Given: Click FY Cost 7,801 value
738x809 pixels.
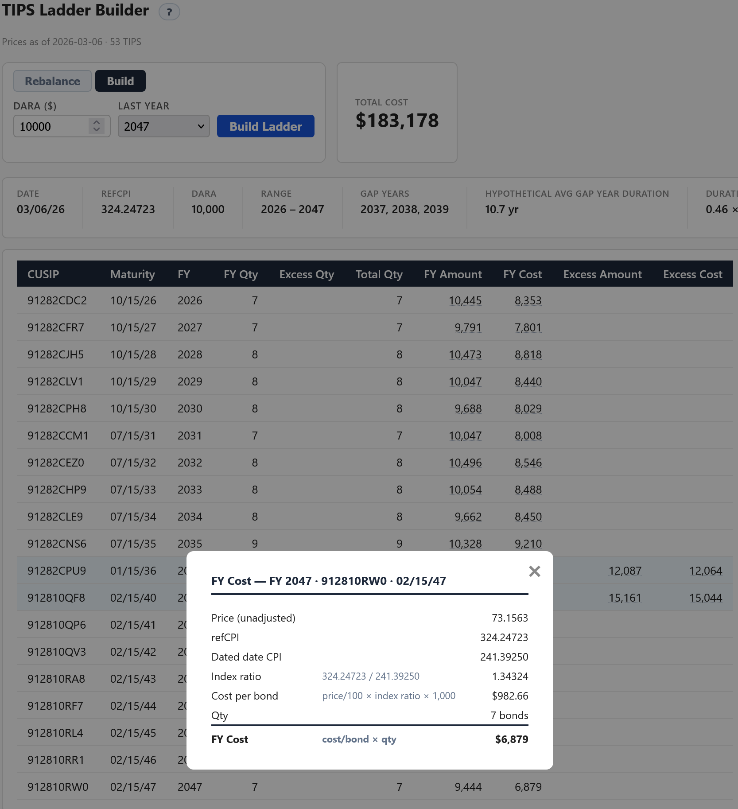Looking at the screenshot, I should pos(528,327).
